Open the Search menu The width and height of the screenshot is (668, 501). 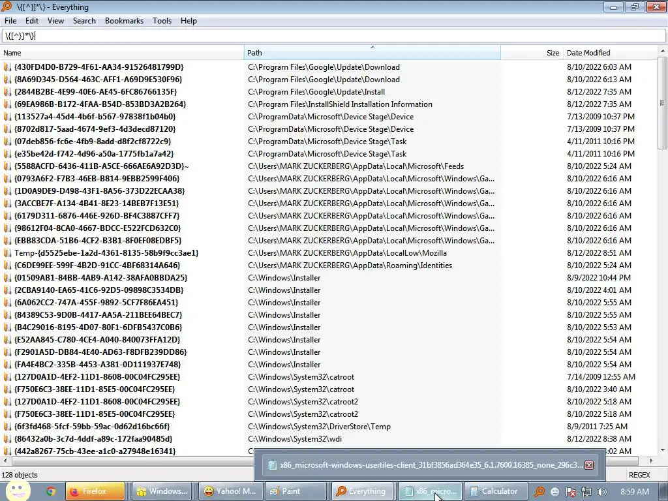(x=84, y=21)
